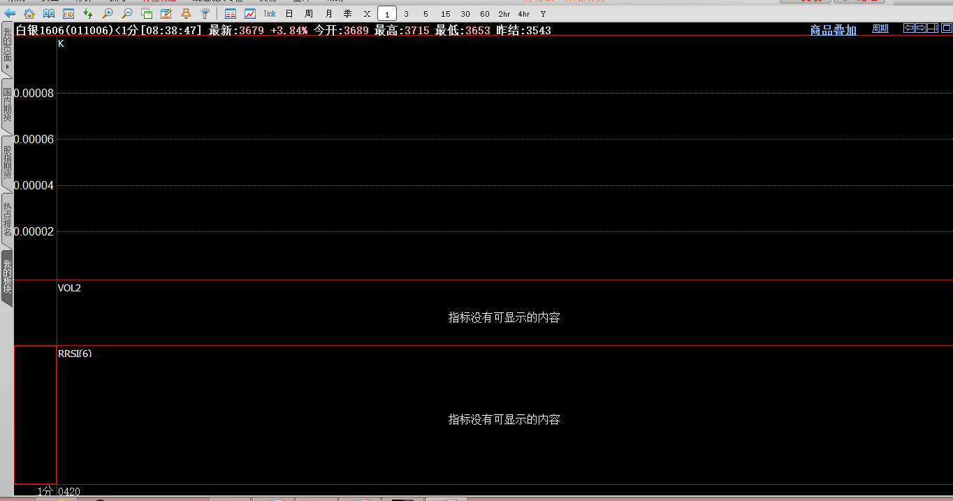Click the RRSI(6) indicator label
This screenshot has height=501, width=953.
[75, 354]
